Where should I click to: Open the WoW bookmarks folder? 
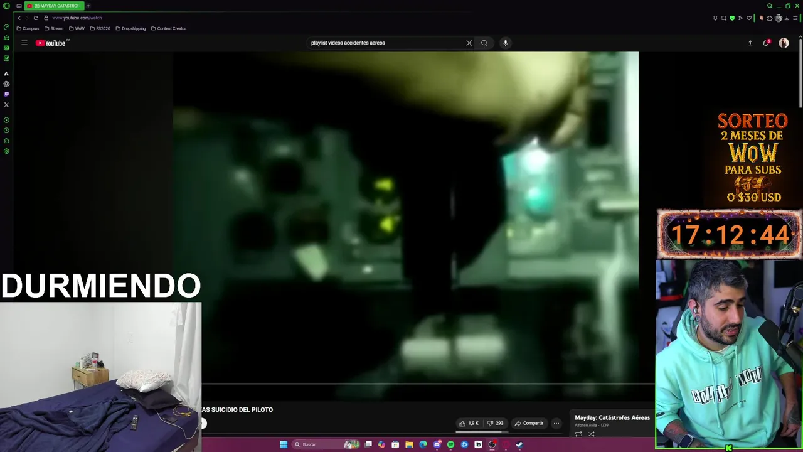[x=77, y=28]
